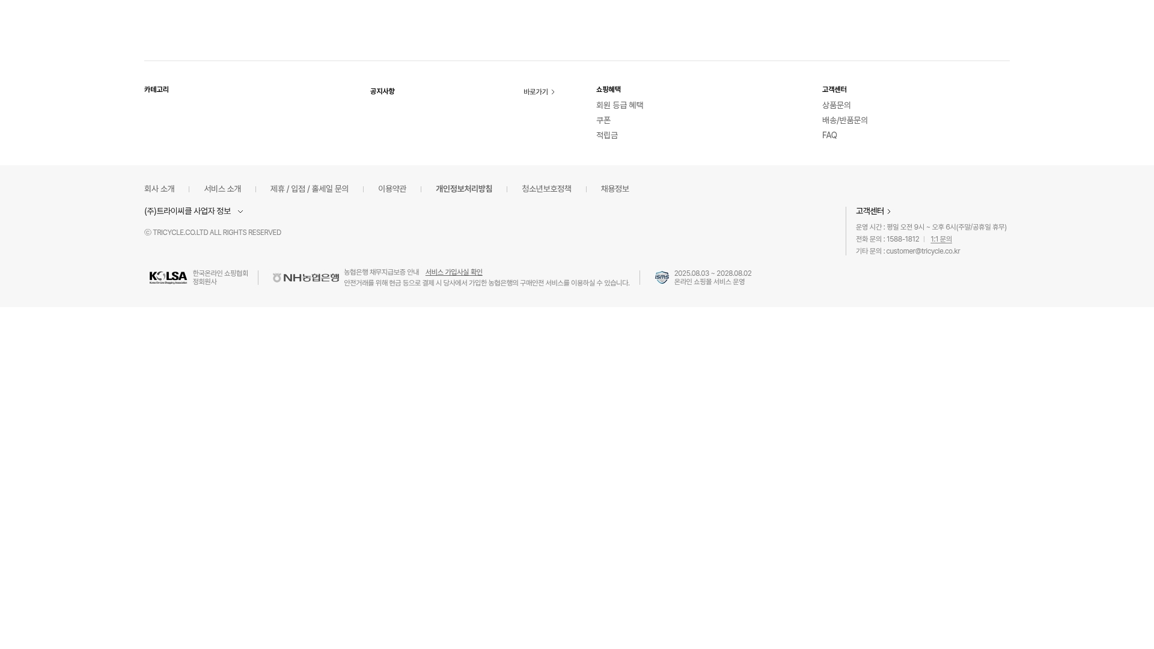Viewport: 1154px width, 649px height.
Task: Click 회원 등급 혜택 link
Action: [620, 105]
